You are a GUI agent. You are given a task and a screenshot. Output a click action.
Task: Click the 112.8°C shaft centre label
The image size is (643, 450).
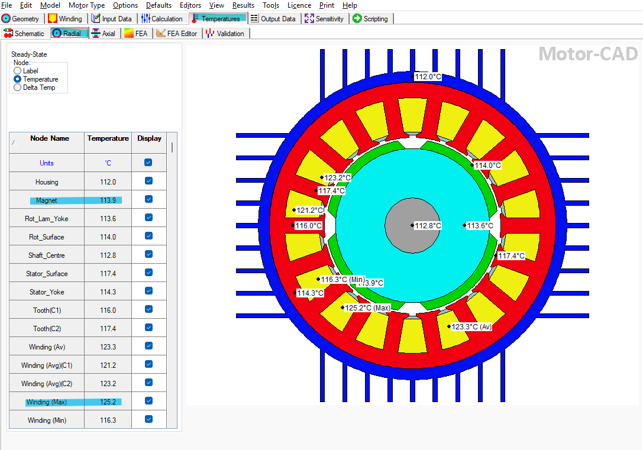428,225
